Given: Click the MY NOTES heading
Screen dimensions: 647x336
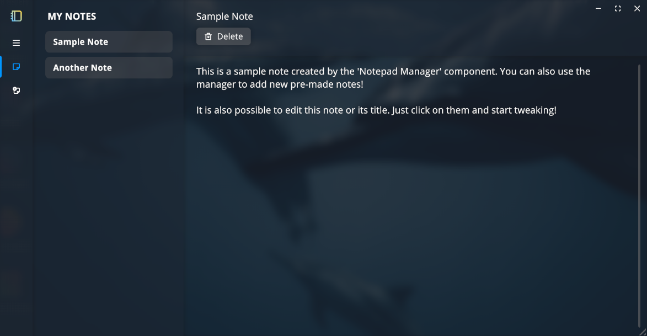Looking at the screenshot, I should pos(72,17).
